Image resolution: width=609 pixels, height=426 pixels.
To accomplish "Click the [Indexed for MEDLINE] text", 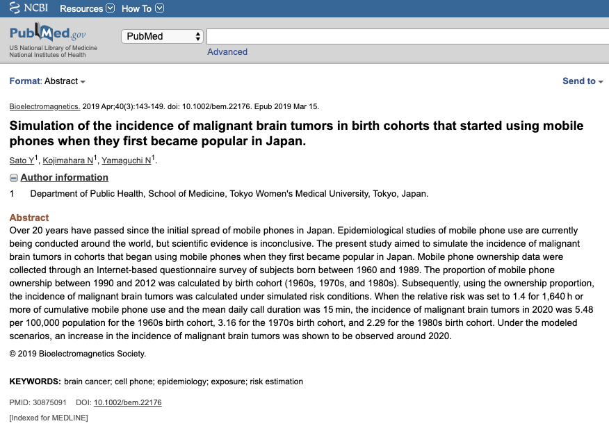I will tap(49, 418).
